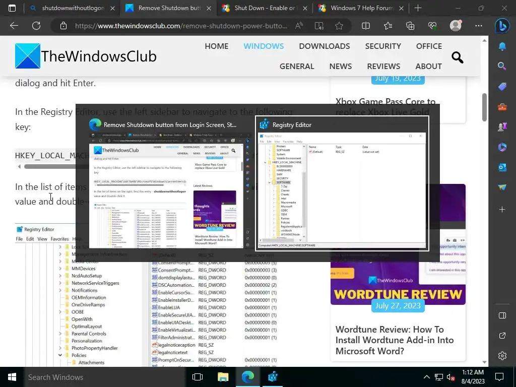The width and height of the screenshot is (516, 387).
Task: Click the website search magnifier icon
Action: [458, 57]
